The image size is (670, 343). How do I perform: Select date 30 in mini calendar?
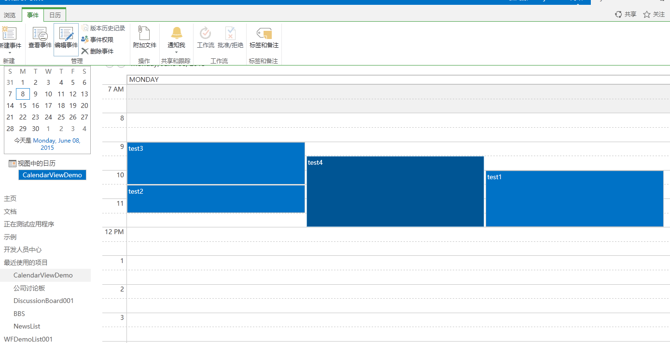[x=35, y=129]
